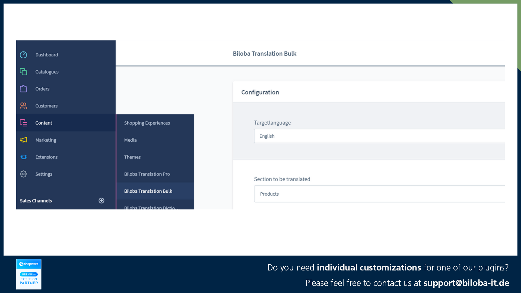Screen dimensions: 521x293
Task: Select Biloba Translation Bulk submenu item
Action: coord(155,191)
